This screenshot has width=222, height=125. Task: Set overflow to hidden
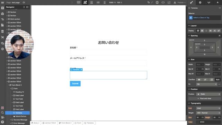tap(205, 80)
